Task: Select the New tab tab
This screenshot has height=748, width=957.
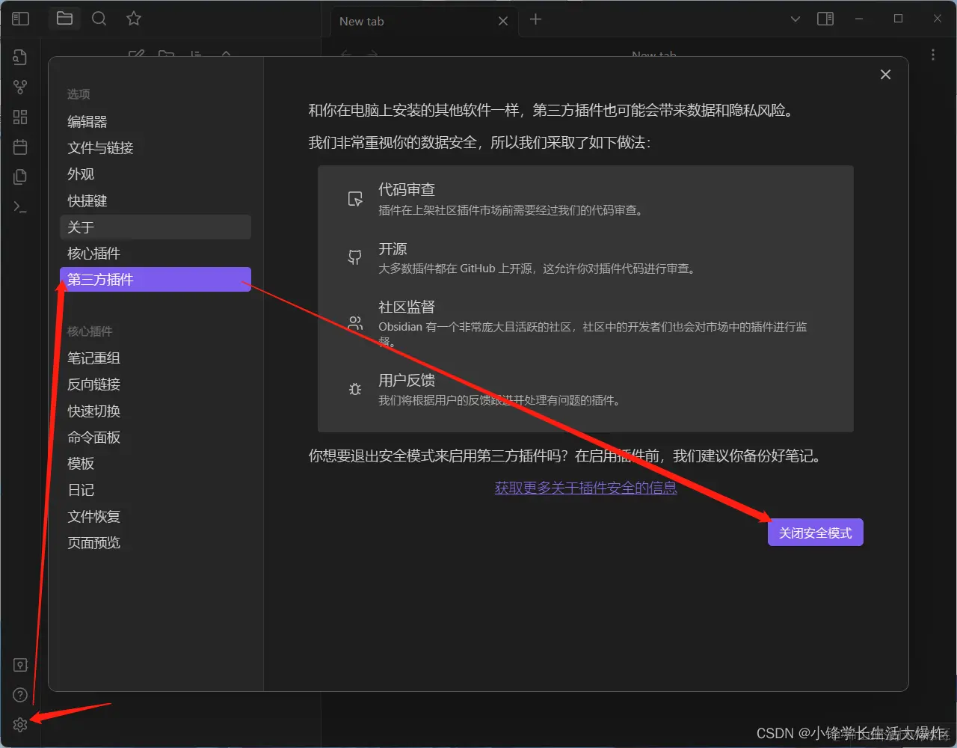Action: point(423,21)
